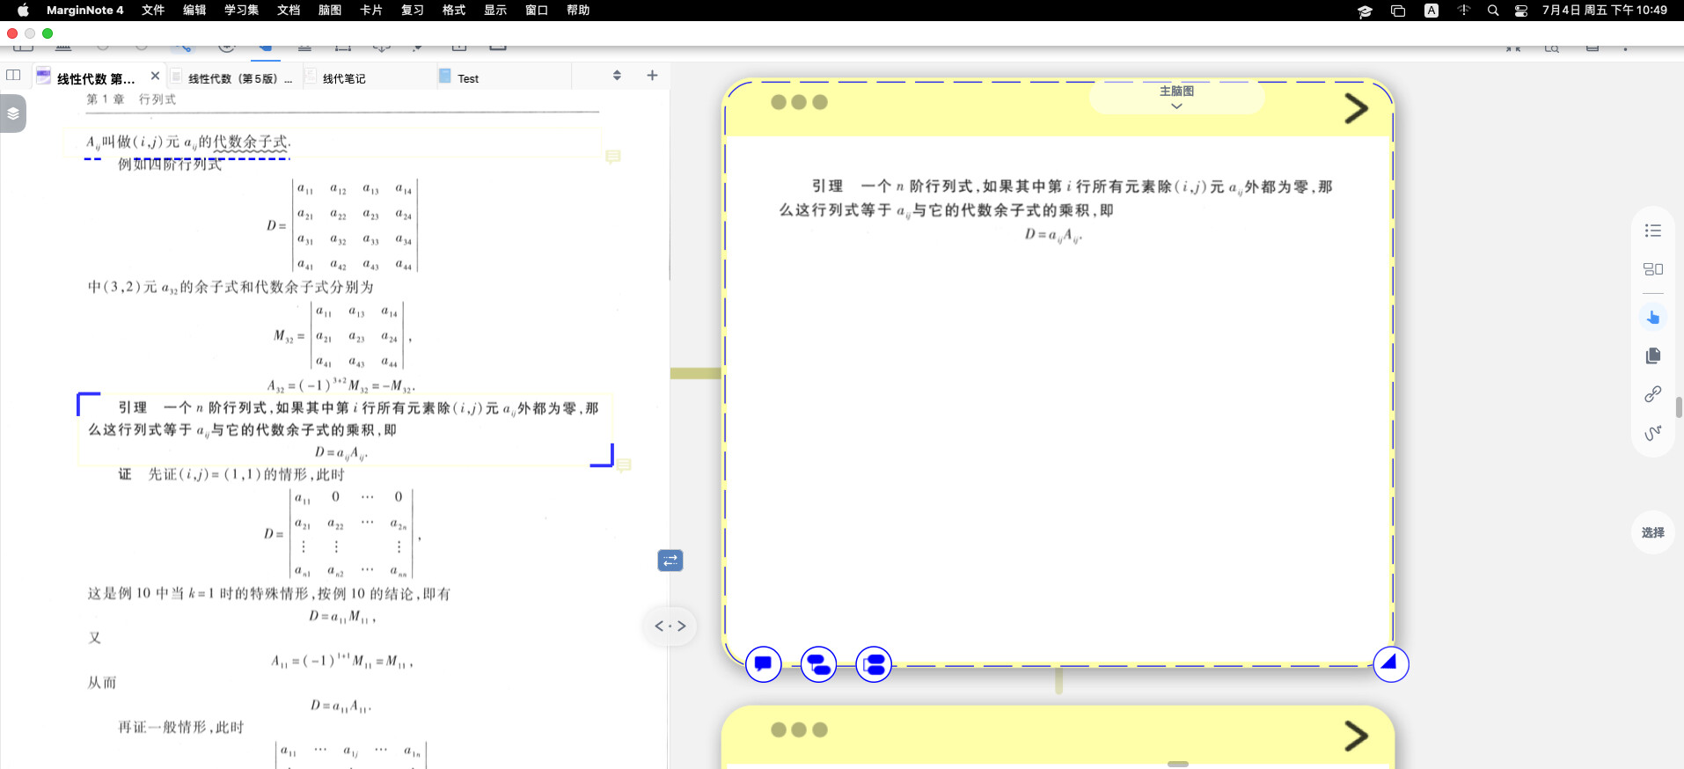Open the 卡片 menu

point(371,10)
